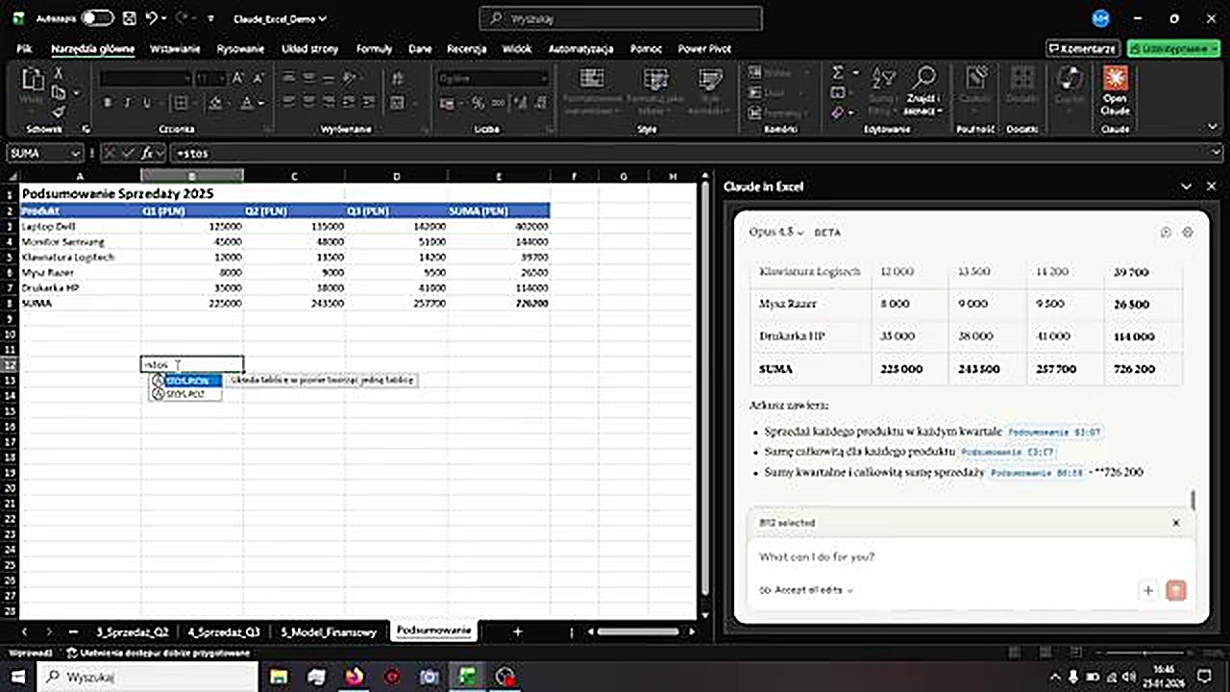
Task: Click the plus attach button in Claude chat
Action: tap(1147, 590)
